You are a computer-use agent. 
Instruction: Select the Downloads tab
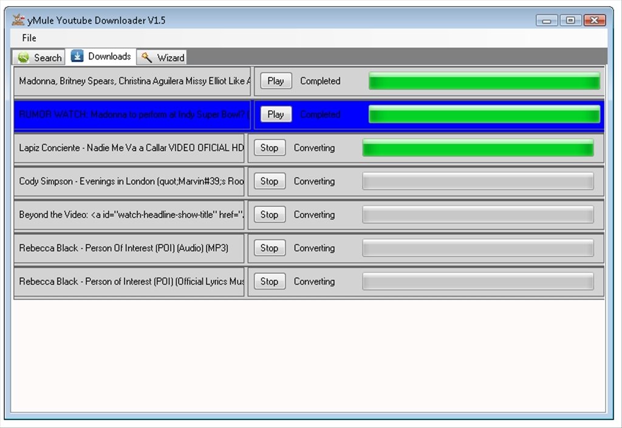[x=101, y=56]
